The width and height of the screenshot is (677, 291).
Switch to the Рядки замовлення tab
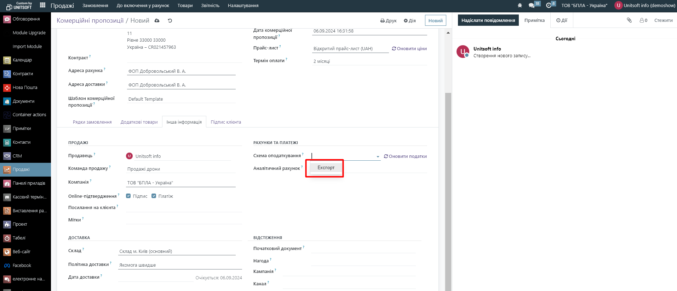tap(92, 122)
